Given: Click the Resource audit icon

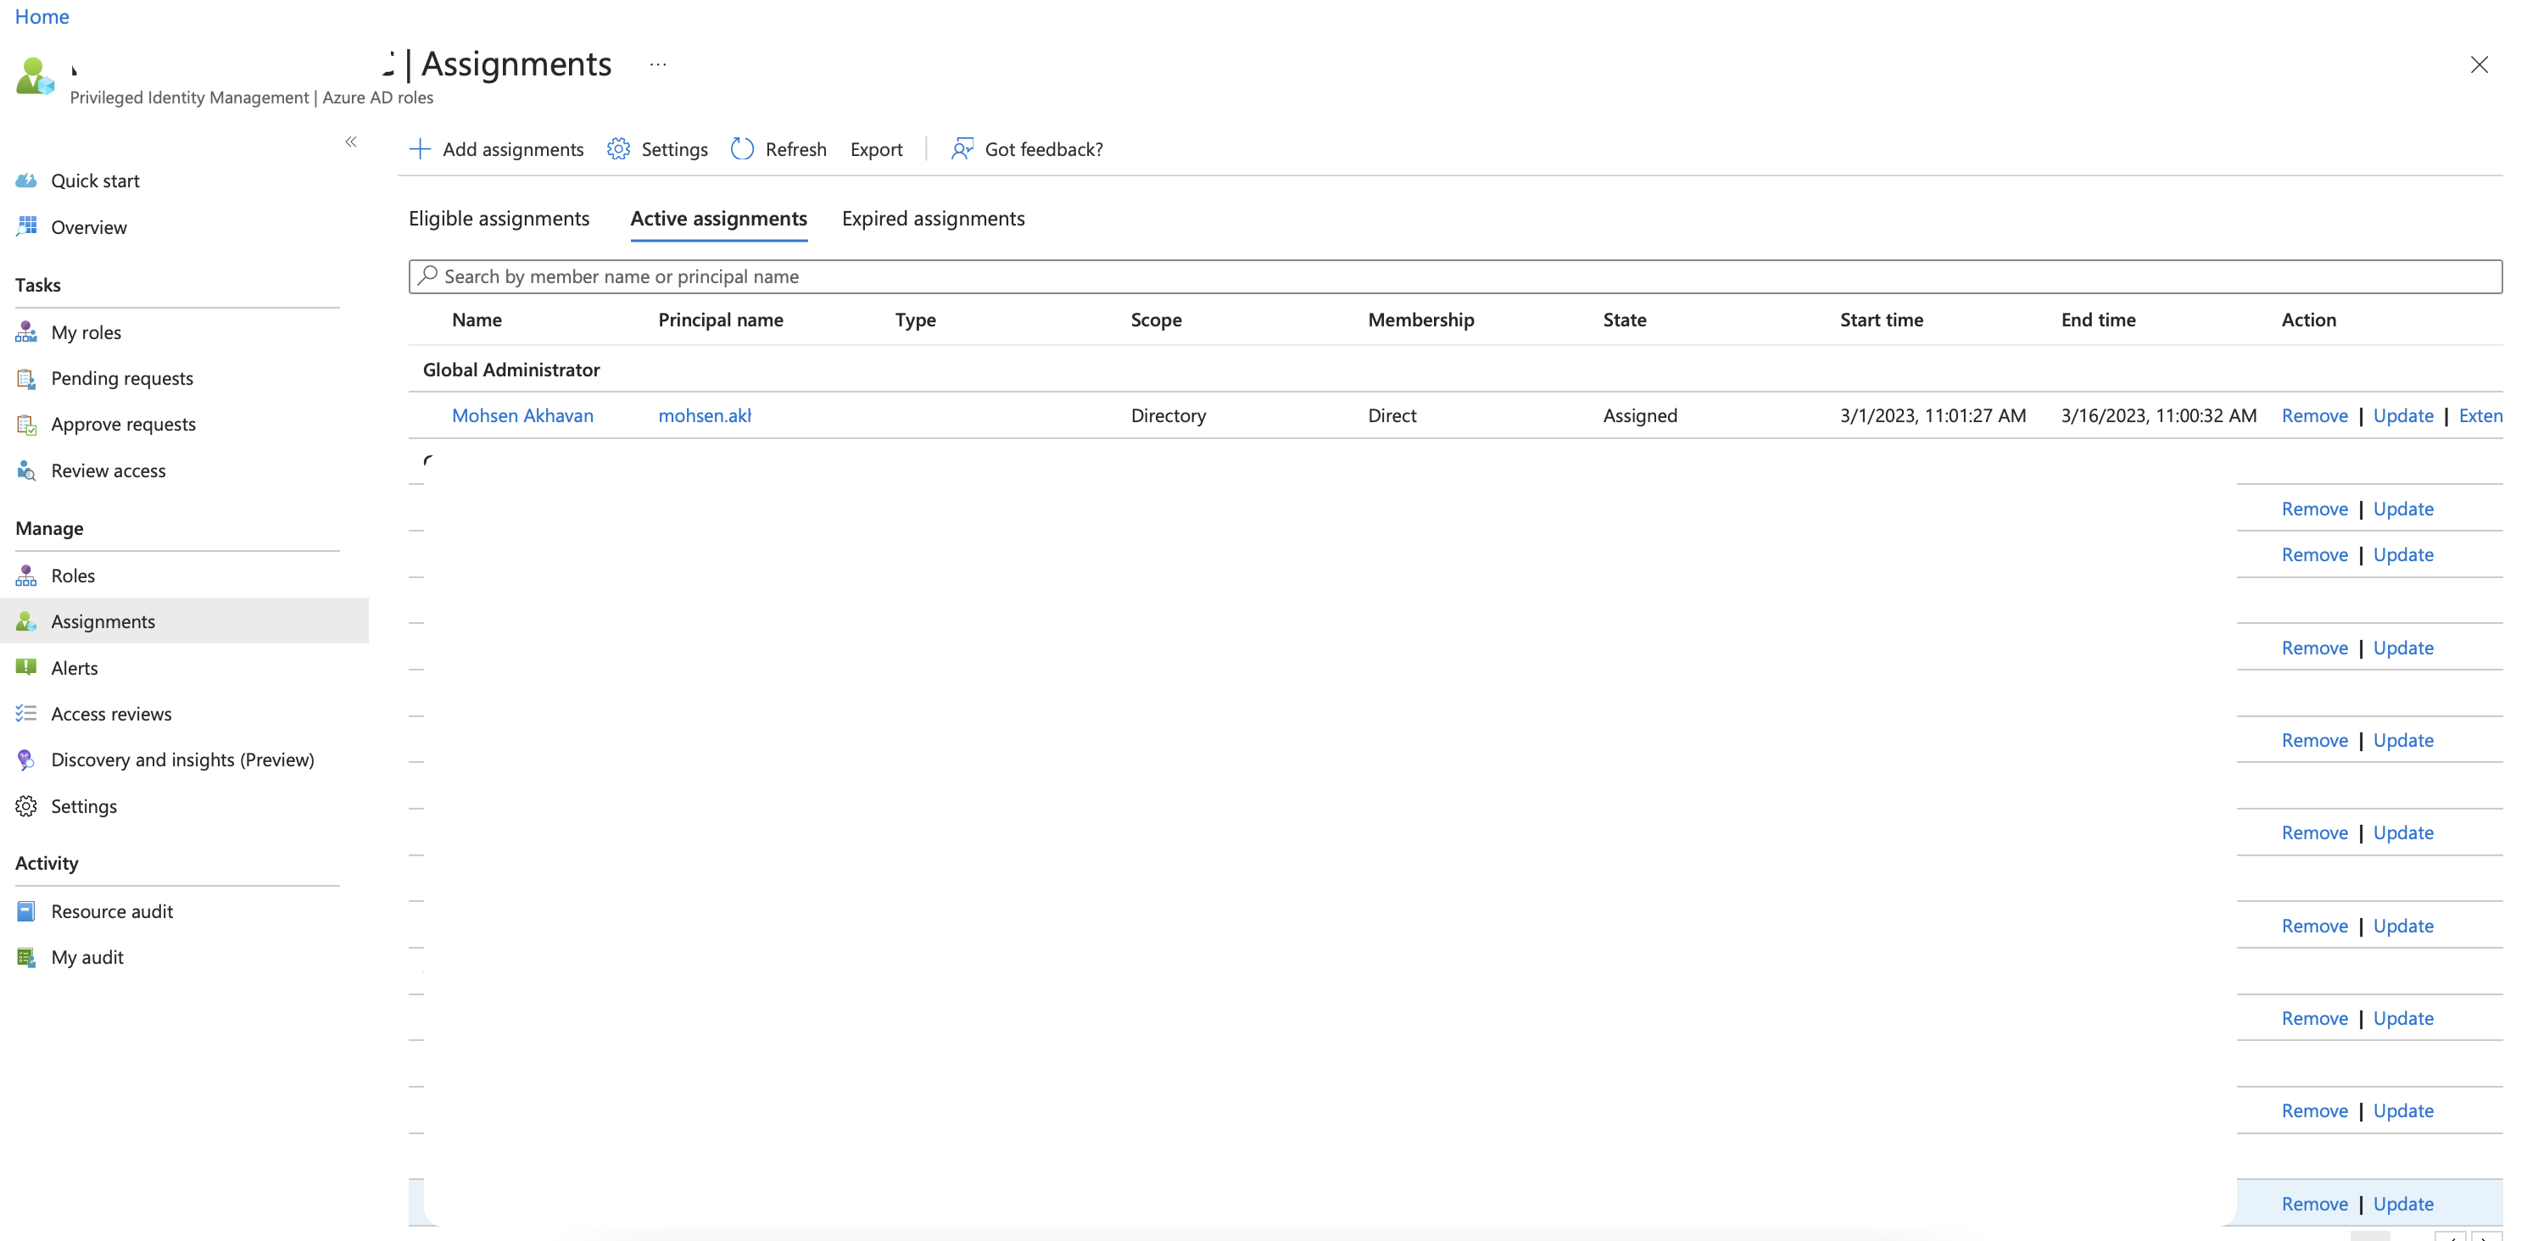Looking at the screenshot, I should 26,910.
